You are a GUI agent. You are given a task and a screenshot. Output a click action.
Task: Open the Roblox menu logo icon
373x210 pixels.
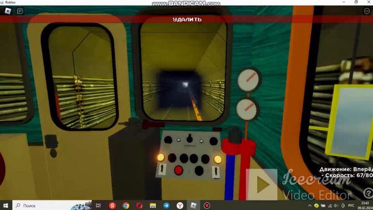pos(8,11)
